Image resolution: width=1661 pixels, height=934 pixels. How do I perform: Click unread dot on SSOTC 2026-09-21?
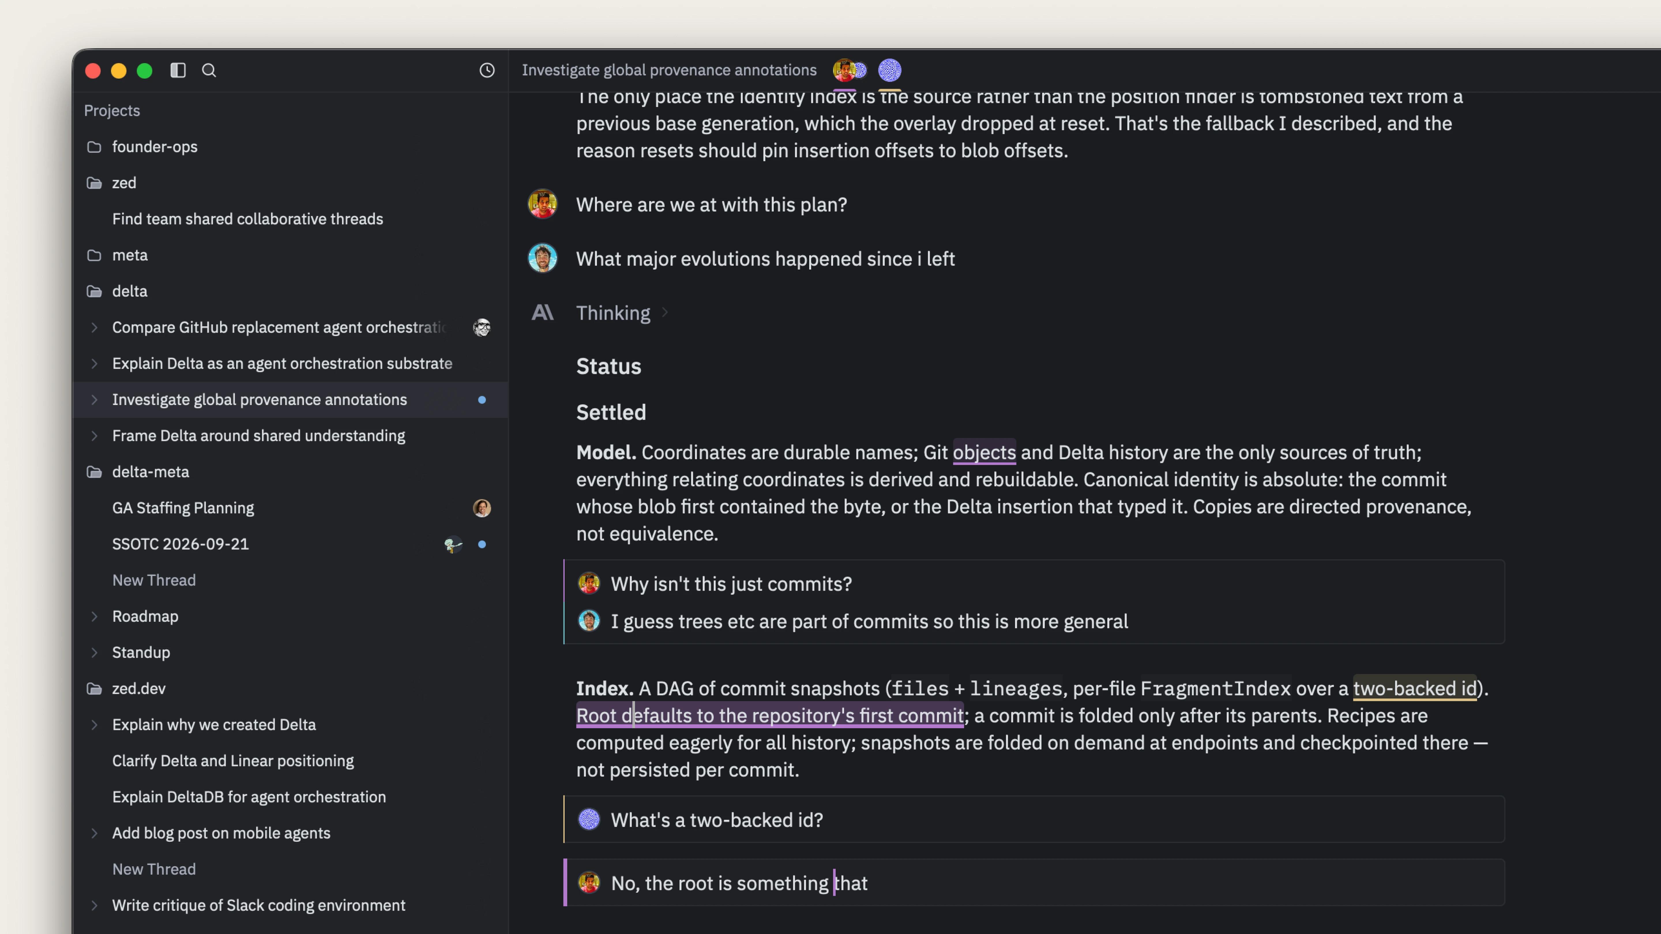click(x=482, y=544)
